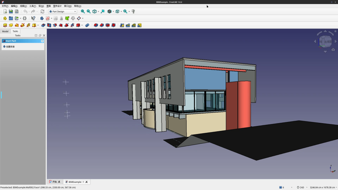Open the Part Design workbench selector

[63, 11]
